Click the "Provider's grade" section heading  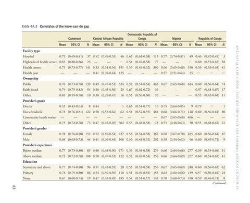pos(34,101)
